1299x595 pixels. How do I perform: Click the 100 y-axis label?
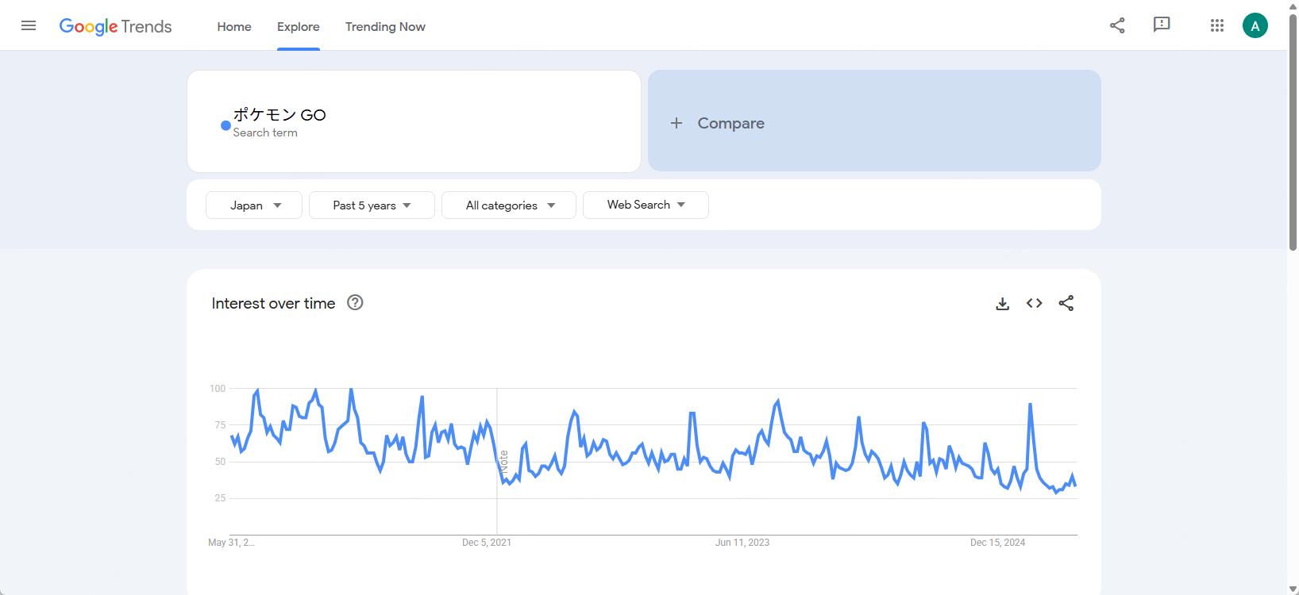(218, 389)
